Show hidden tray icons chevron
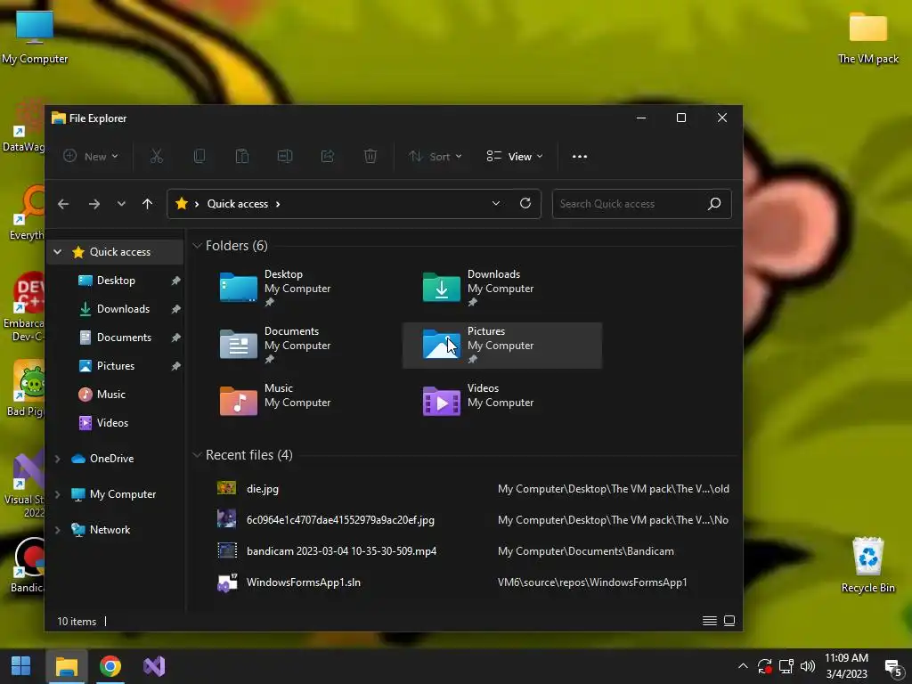The width and height of the screenshot is (912, 684). (743, 666)
